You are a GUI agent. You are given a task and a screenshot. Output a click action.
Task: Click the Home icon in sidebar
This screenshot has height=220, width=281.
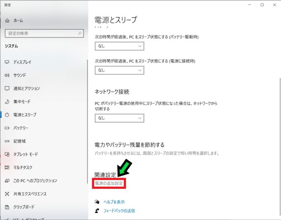click(x=7, y=21)
